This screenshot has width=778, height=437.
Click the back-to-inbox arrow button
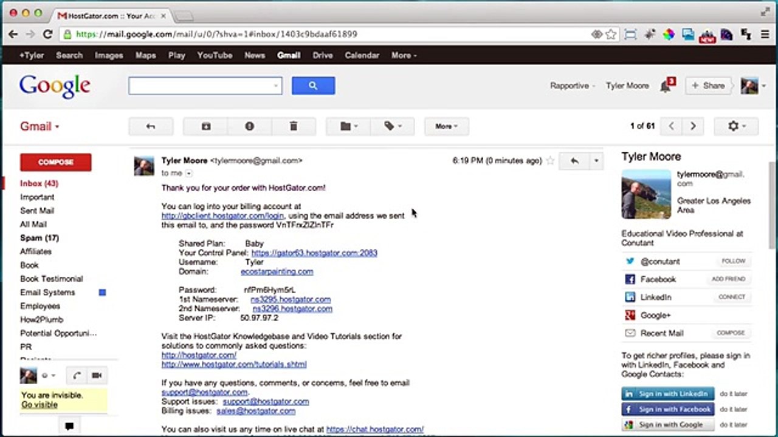click(151, 126)
